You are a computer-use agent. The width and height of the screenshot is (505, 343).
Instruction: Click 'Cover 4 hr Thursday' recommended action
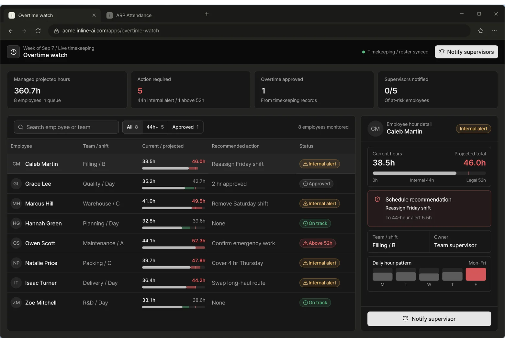tap(237, 263)
